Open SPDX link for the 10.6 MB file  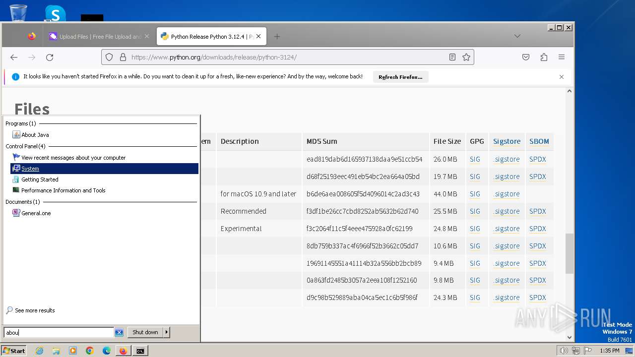[537, 246]
